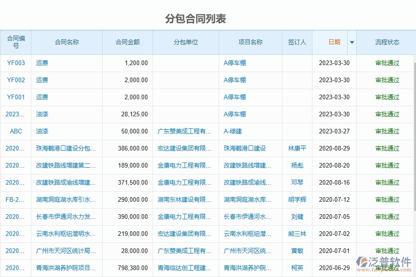The height and width of the screenshot is (277, 416).
Task: Click the 分包单位 column header
Action: (x=185, y=42)
